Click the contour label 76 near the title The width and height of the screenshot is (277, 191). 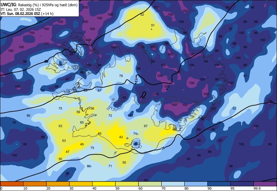tap(40, 22)
